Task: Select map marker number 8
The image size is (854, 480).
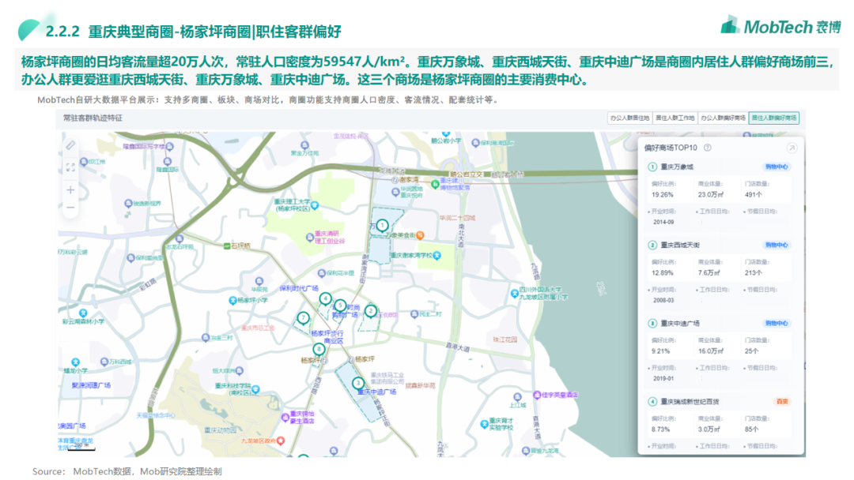Action: [319, 349]
